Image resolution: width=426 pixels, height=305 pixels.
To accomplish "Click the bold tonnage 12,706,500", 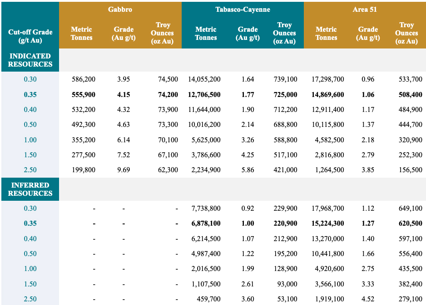I will tap(204, 95).
